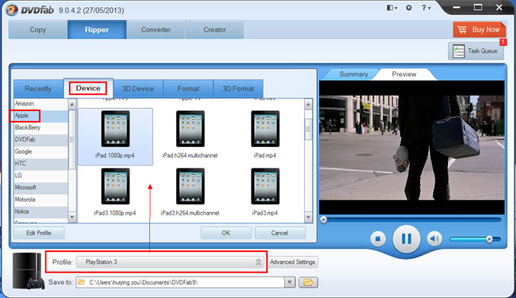This screenshot has height=298, width=516.
Task: Open the settings gear in title bar
Action: (x=409, y=8)
